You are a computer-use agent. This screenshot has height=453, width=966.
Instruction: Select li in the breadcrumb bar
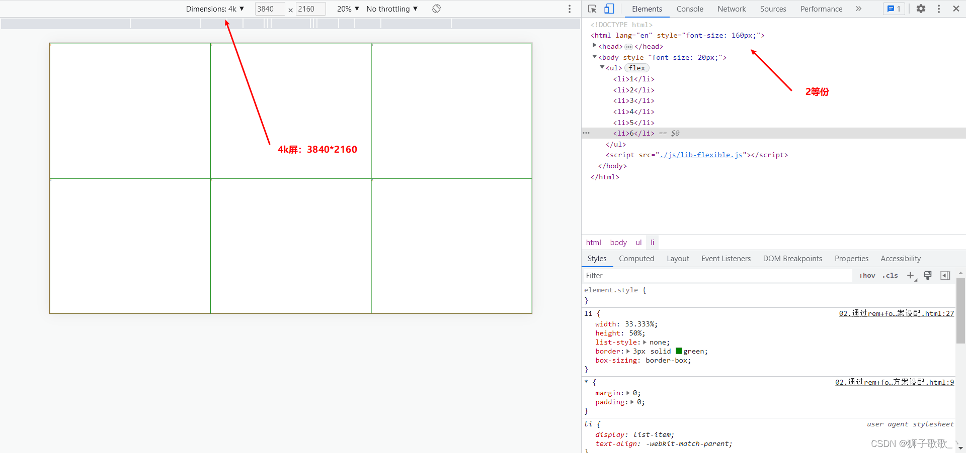[653, 243]
